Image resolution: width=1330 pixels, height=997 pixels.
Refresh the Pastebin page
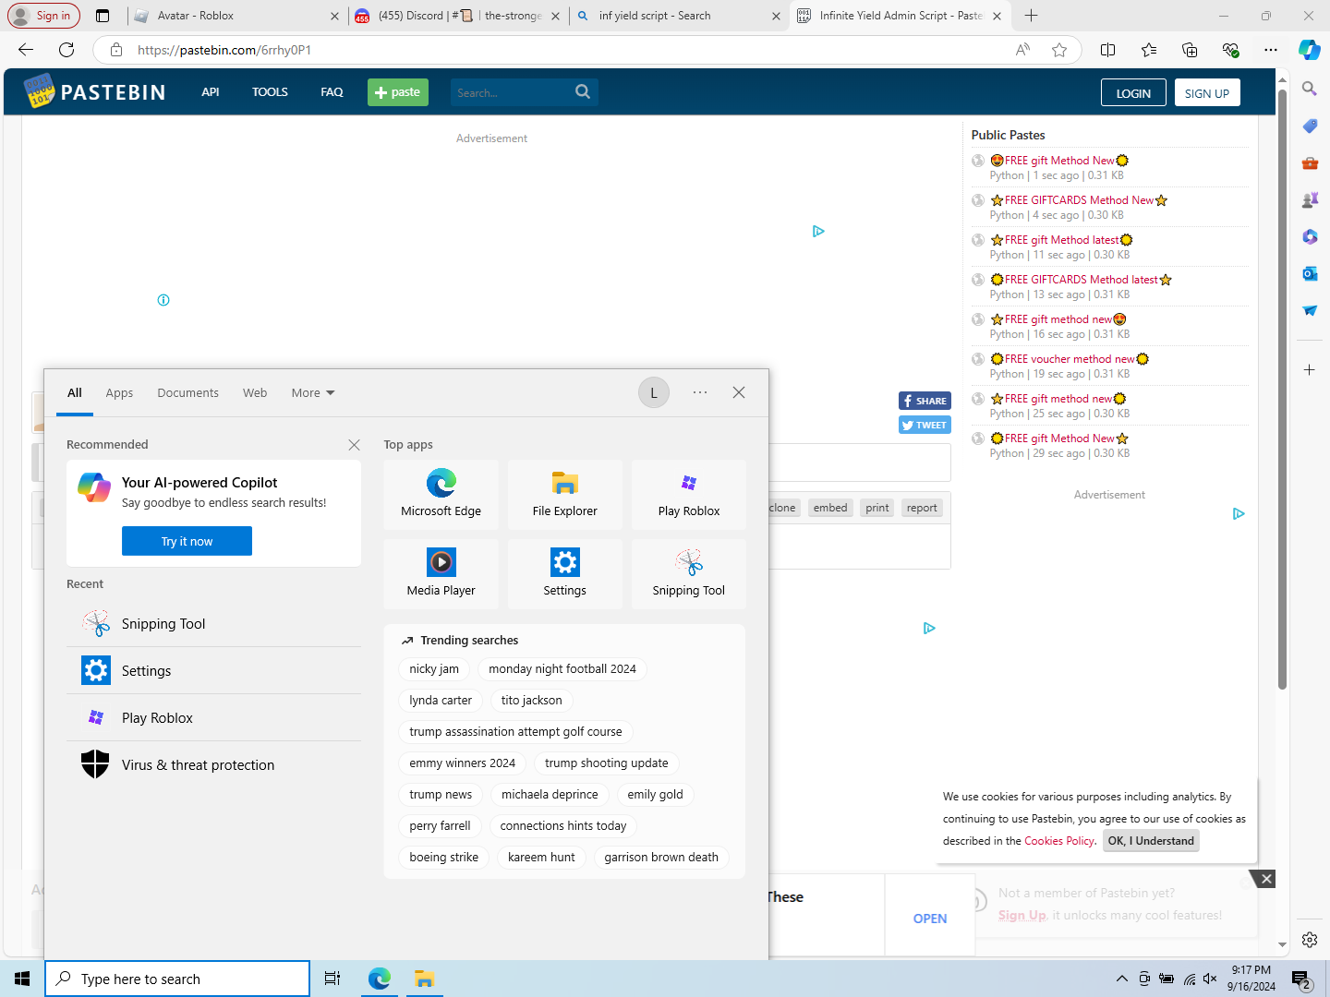(x=66, y=50)
